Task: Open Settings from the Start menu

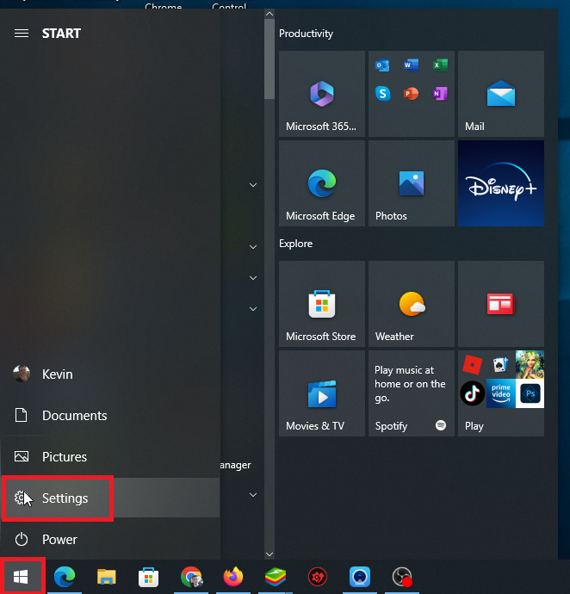Action: 110,498
